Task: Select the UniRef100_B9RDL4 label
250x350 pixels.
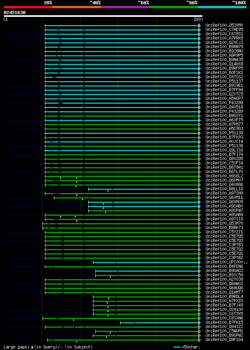Action: [224, 297]
